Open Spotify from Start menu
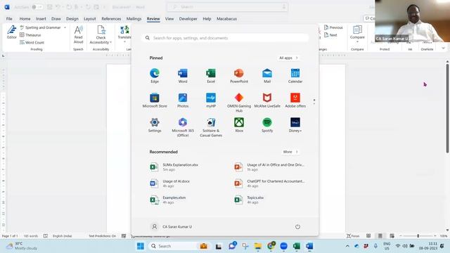This screenshot has width=450, height=253. pos(267,125)
